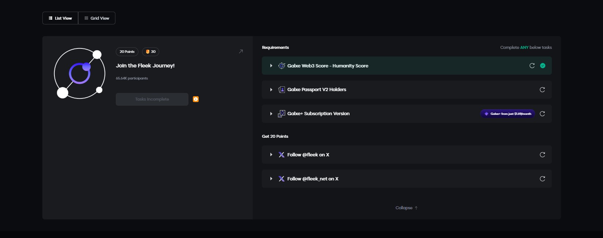Click the Galxe+ $1.69/month offer button
Viewport: 603px width, 238px height.
click(x=508, y=114)
